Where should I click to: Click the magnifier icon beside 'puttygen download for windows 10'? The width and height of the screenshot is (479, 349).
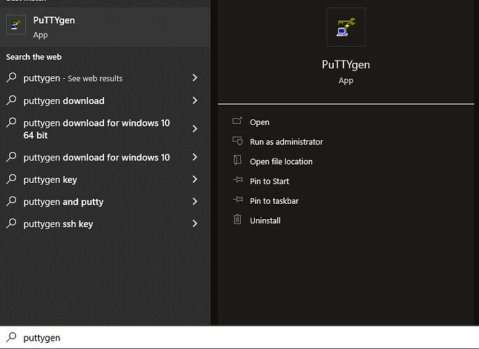[11, 157]
